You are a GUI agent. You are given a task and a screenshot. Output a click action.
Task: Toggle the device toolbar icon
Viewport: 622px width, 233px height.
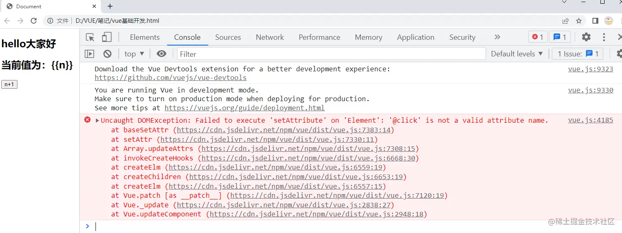tap(107, 37)
